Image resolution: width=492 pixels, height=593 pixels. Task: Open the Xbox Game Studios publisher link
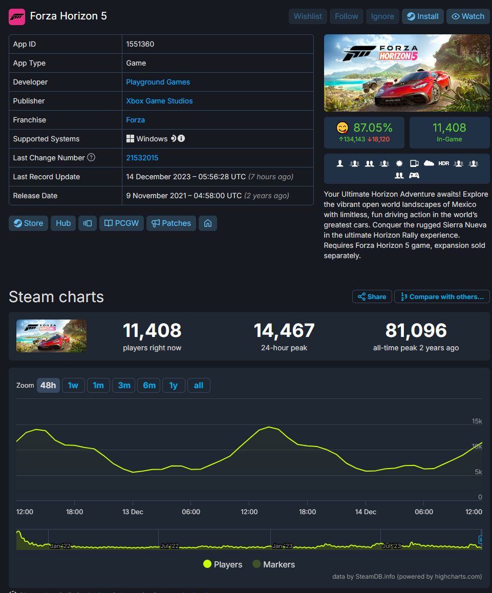click(159, 101)
